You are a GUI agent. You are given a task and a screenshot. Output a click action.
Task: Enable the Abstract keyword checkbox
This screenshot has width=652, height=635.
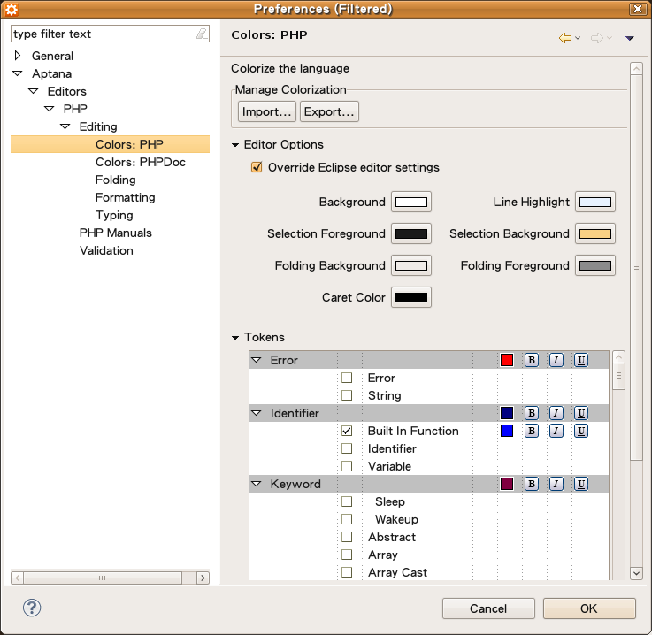(347, 537)
